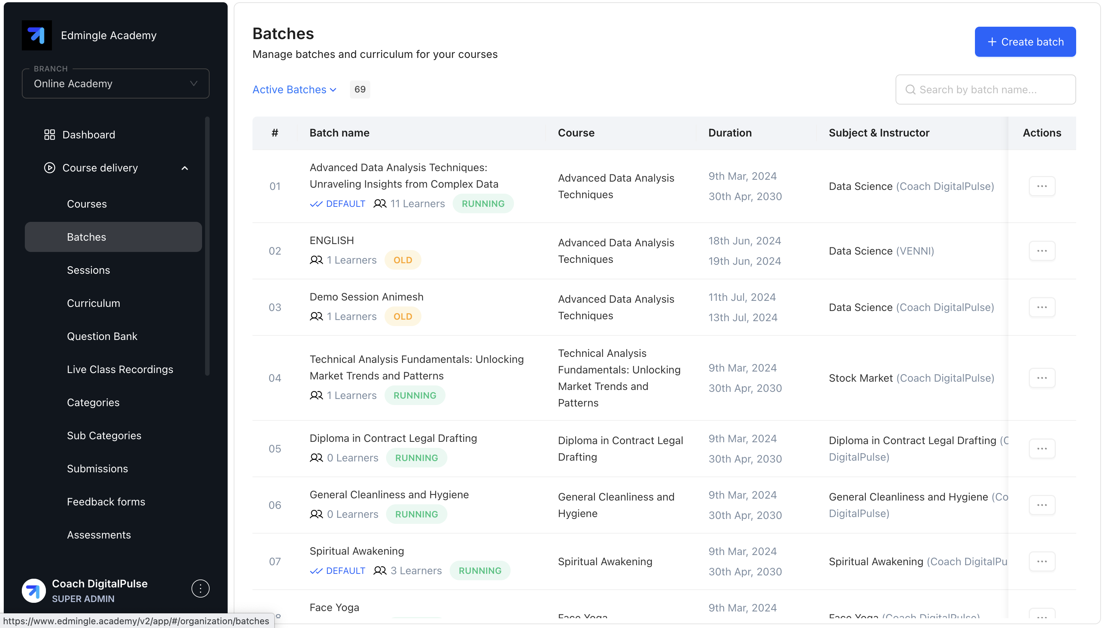Click the Edmingle Academy logo icon
1104x628 pixels.
(x=36, y=35)
